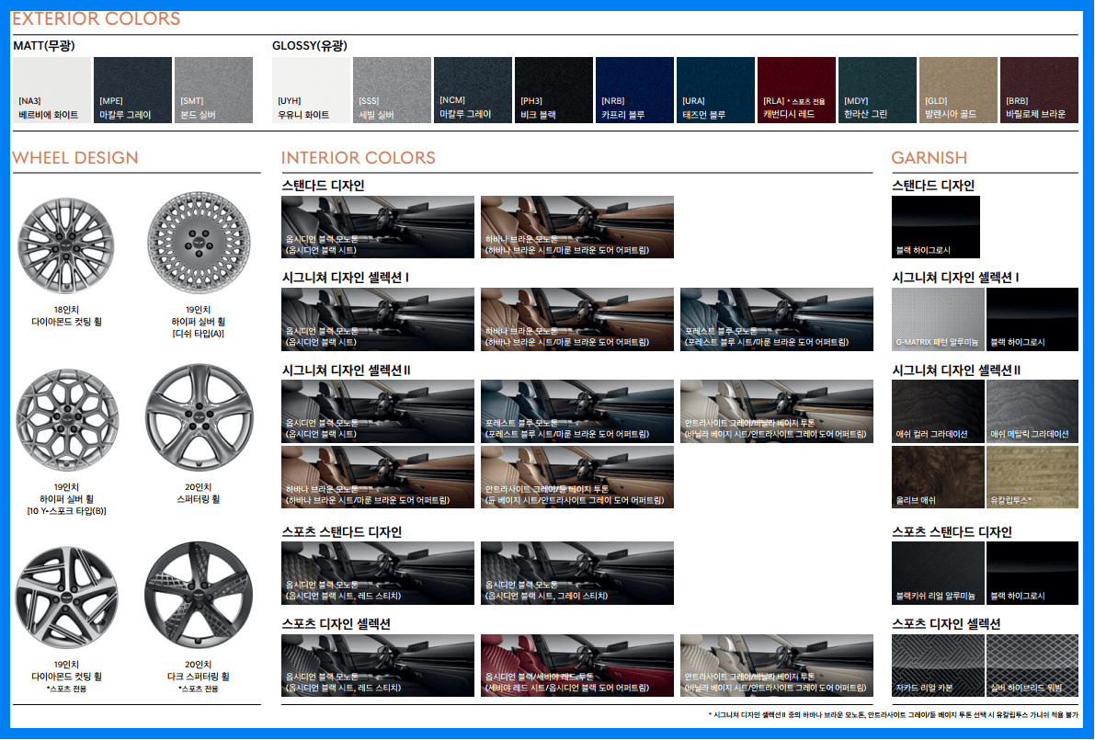1095x740 pixels.
Task: Click the INTERIOR COLORS heading
Action: click(359, 158)
